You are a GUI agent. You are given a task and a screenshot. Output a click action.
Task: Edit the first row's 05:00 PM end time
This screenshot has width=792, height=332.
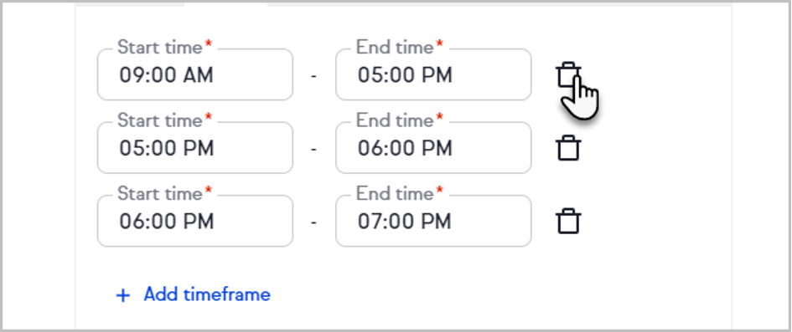(433, 74)
